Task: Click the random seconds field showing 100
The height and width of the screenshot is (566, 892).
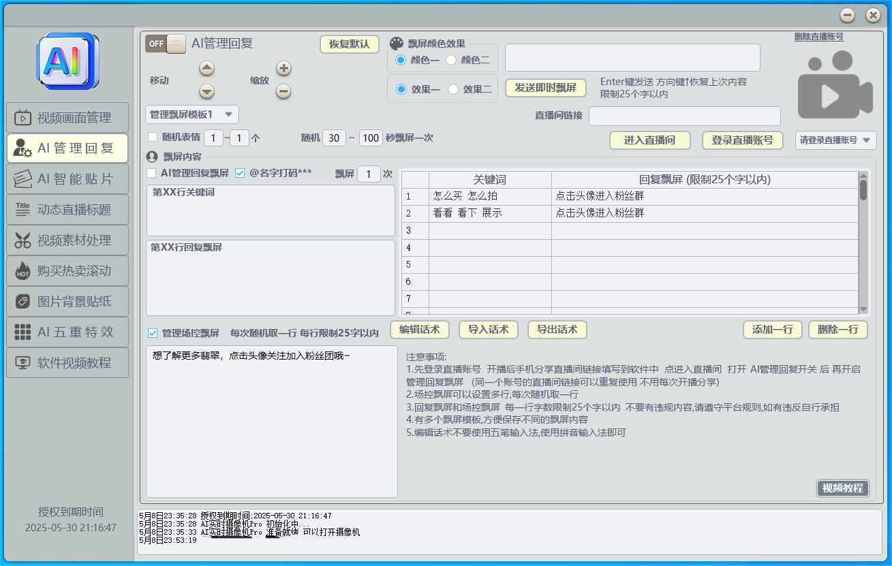Action: click(371, 138)
